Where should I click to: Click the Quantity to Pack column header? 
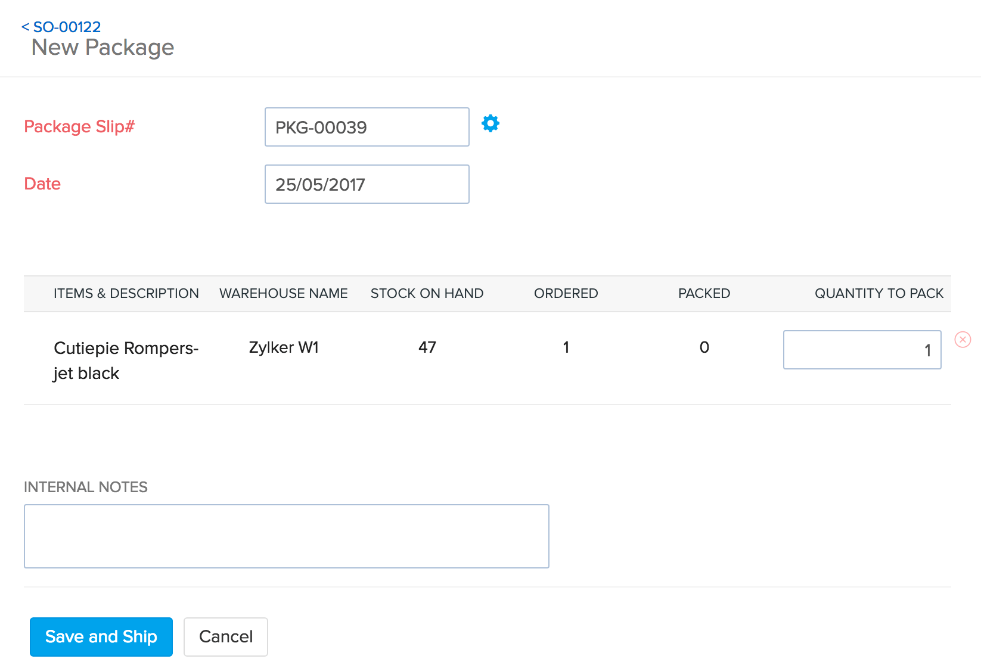878,293
